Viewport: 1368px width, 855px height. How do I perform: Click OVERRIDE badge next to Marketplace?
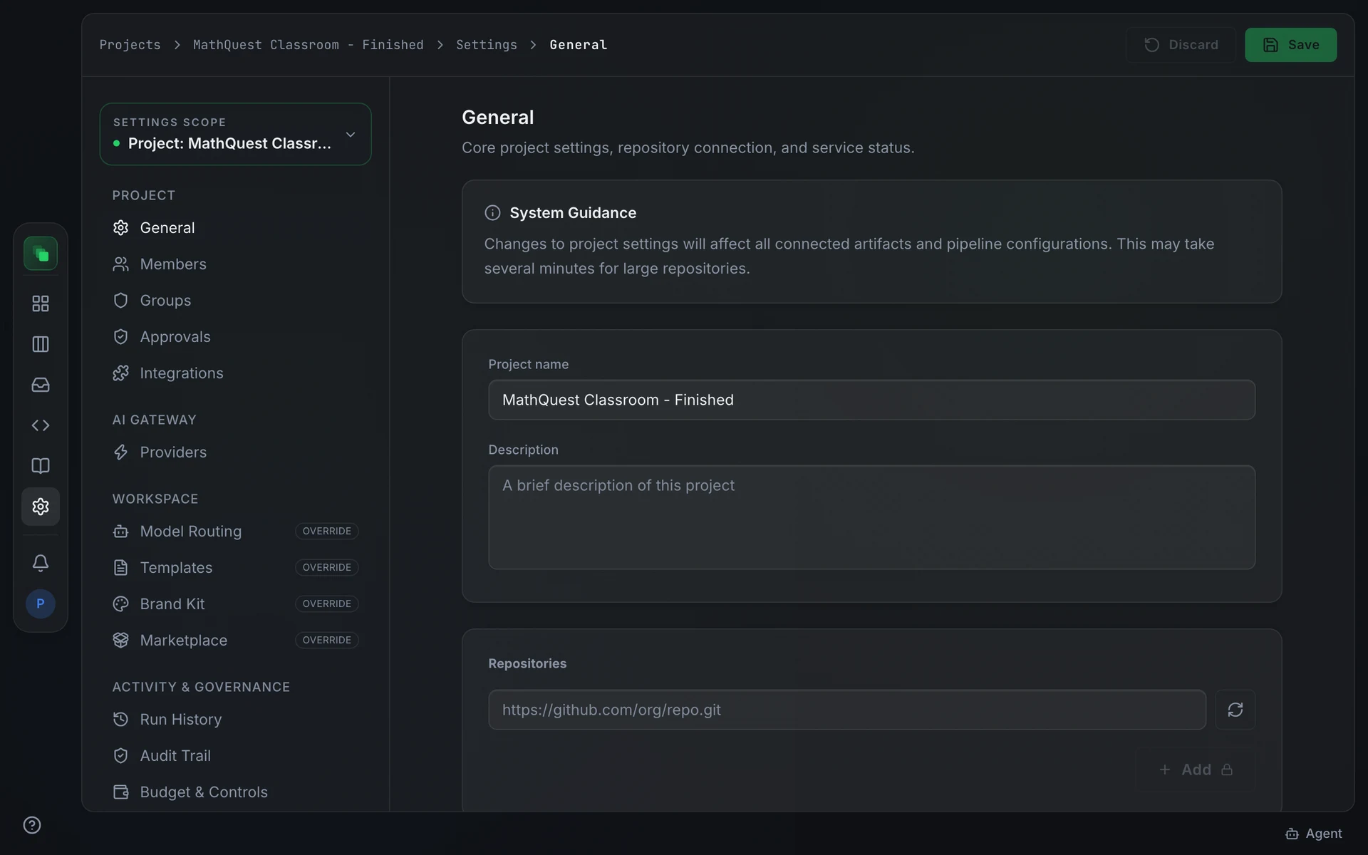click(x=326, y=641)
